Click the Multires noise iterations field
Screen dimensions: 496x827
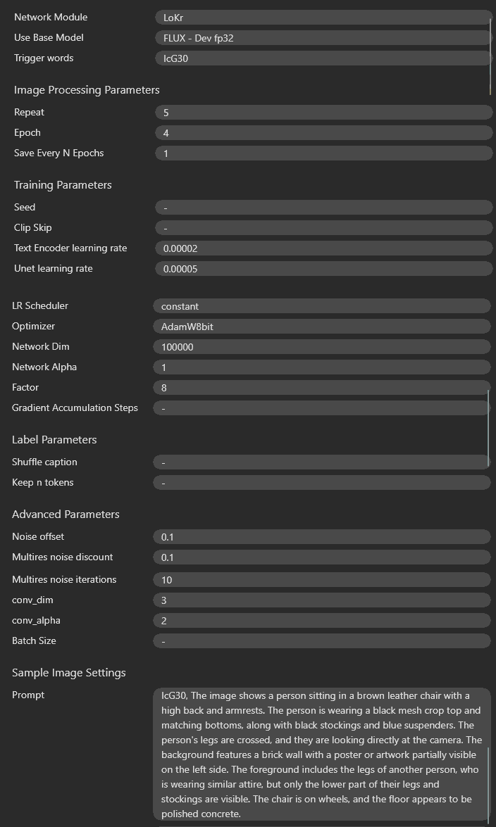click(x=322, y=580)
